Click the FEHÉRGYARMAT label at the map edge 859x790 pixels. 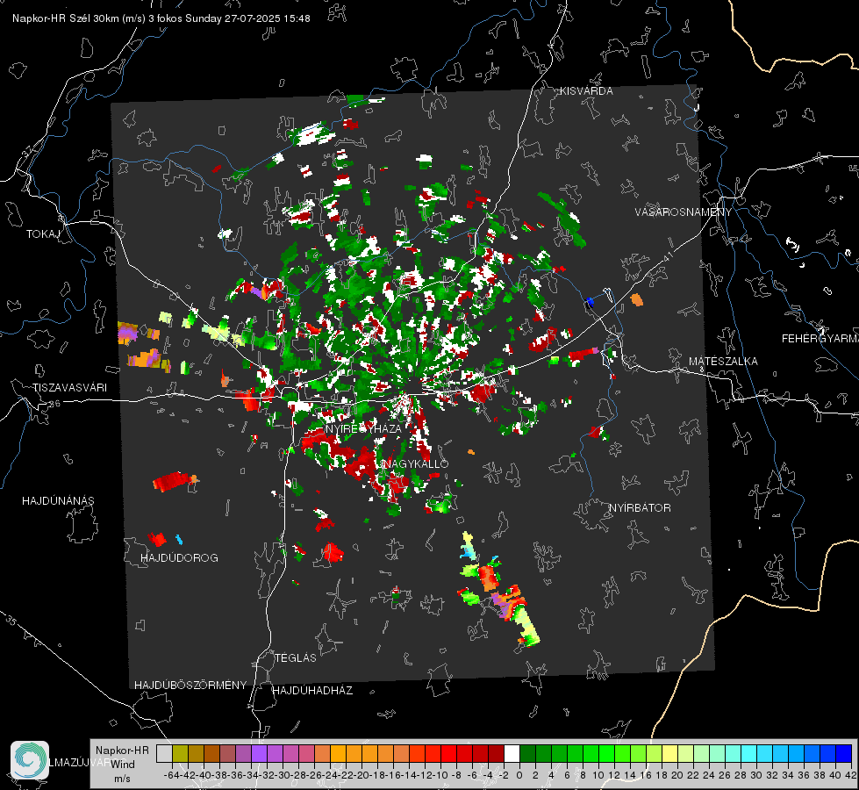point(820,339)
